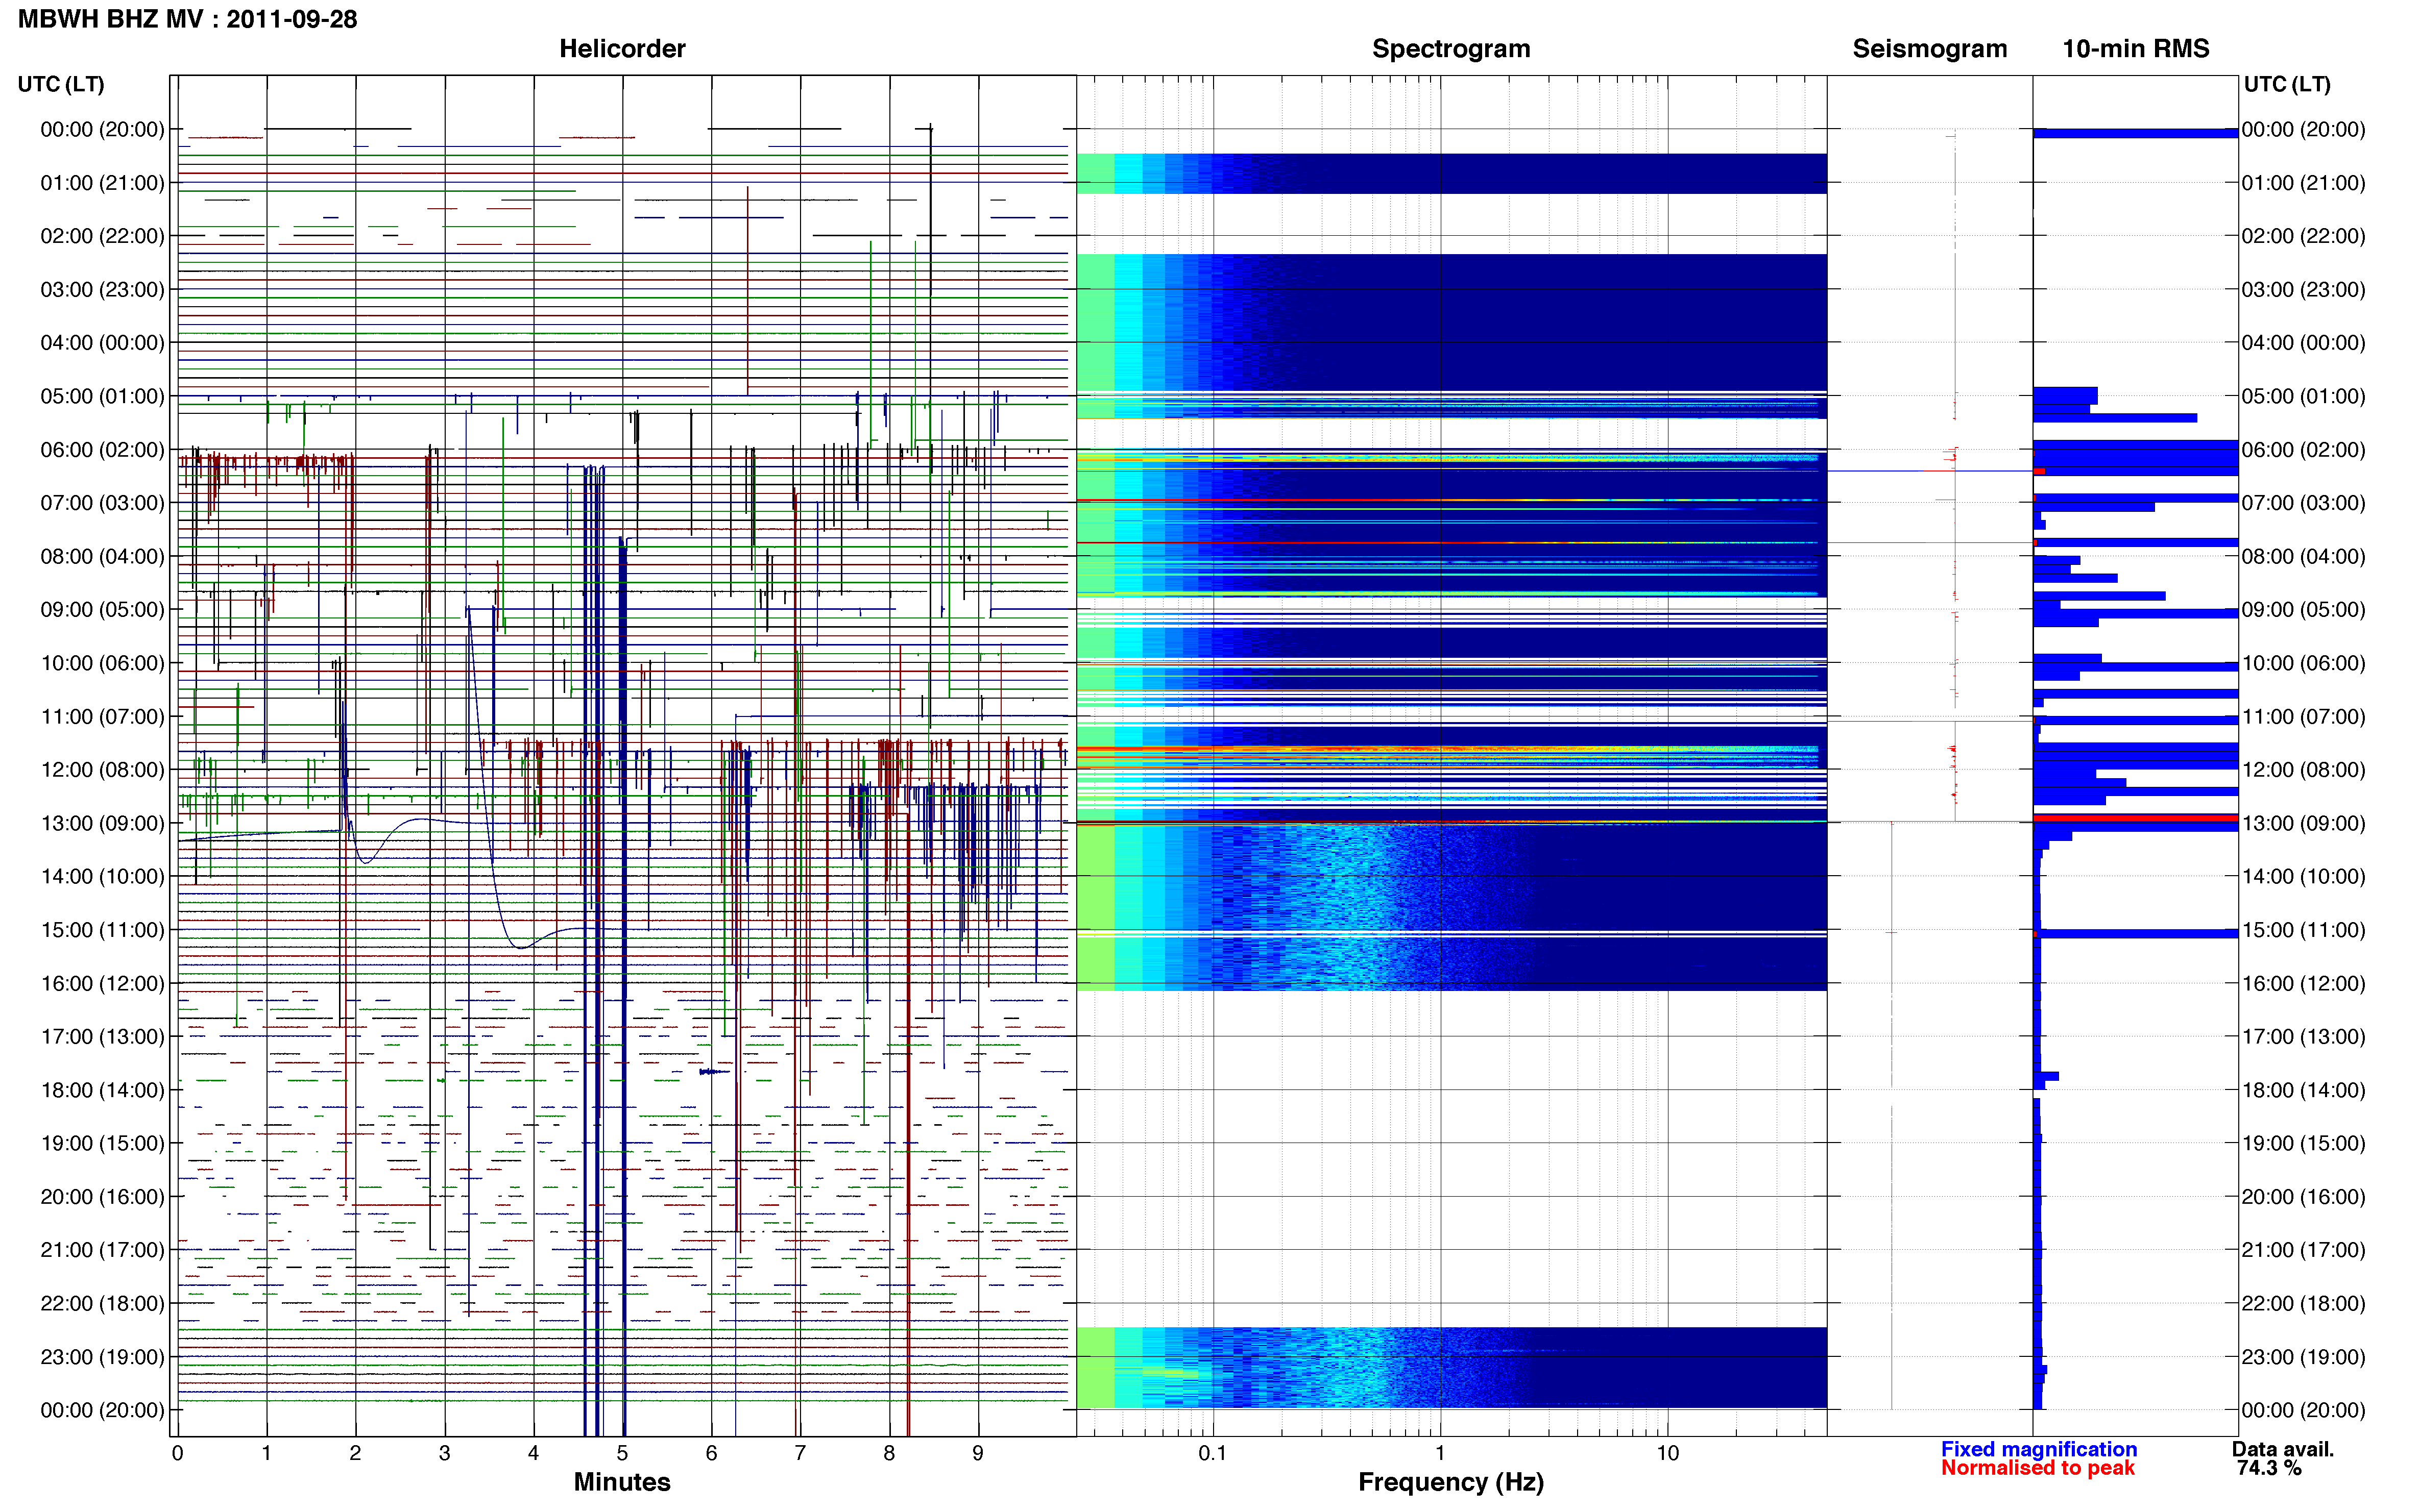This screenshot has width=2420, height=1512.
Task: Click 12:00 (08:00) on the Helicorder axis
Action: [x=102, y=770]
